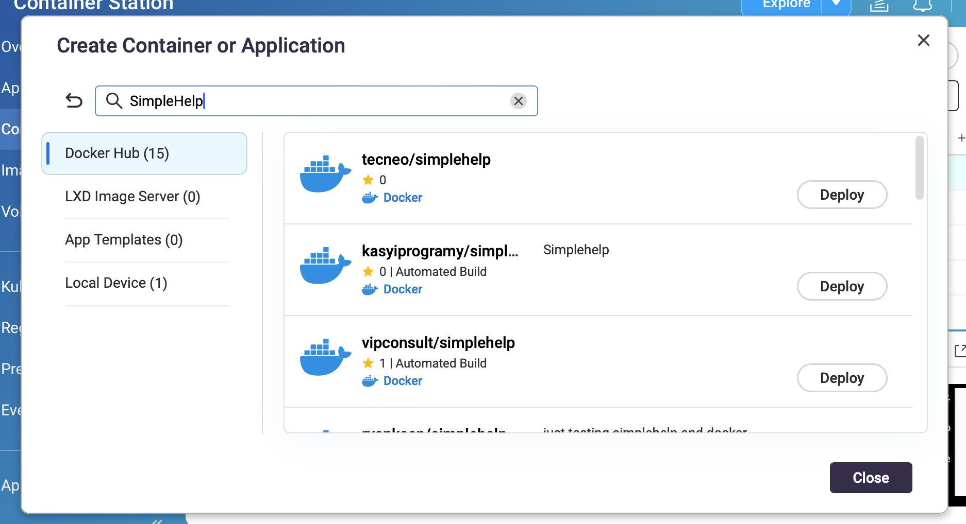Click the vipconsult/simplehelp Docker whale logo
966x524 pixels.
point(325,357)
